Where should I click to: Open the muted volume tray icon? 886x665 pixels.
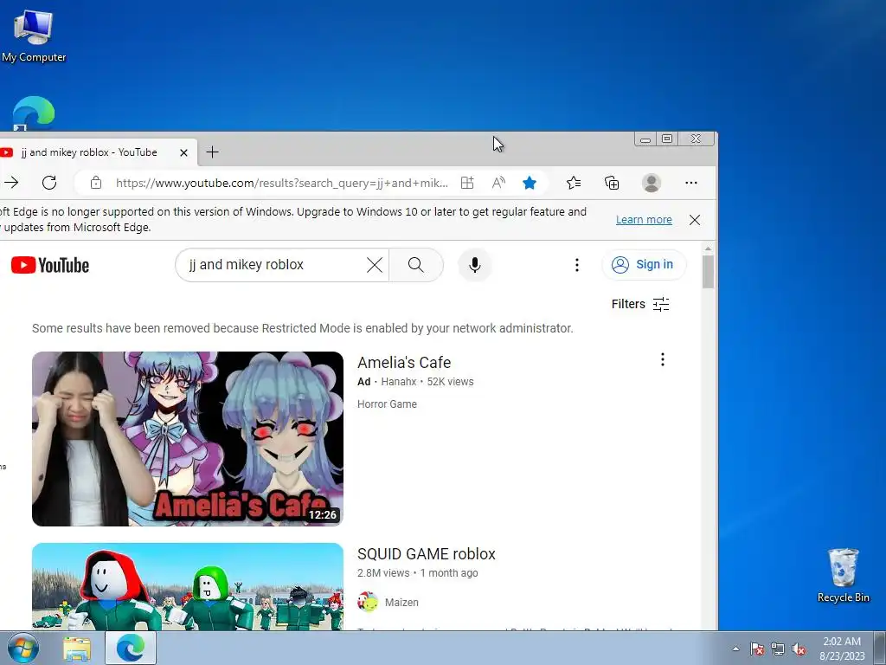[x=799, y=649]
